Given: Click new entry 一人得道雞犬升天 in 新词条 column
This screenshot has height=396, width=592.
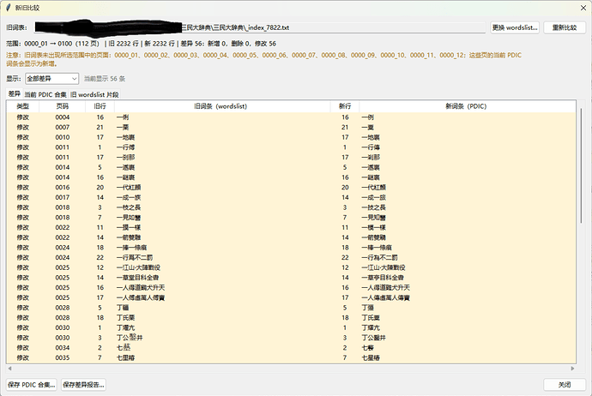Looking at the screenshot, I should pos(385,287).
